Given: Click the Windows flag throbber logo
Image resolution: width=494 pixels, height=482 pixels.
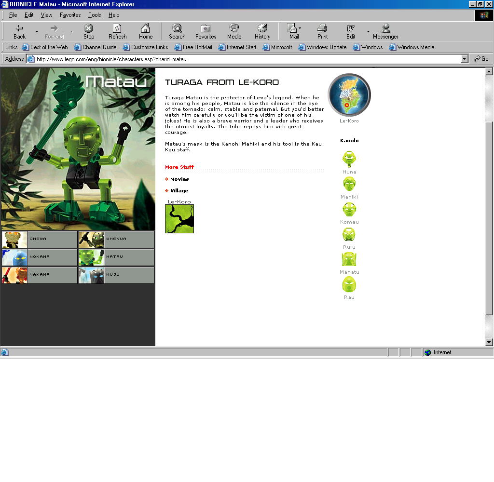Looking at the screenshot, I should point(483,15).
